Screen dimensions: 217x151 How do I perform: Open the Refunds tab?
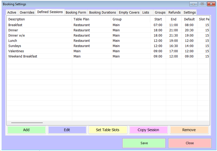(x=174, y=13)
